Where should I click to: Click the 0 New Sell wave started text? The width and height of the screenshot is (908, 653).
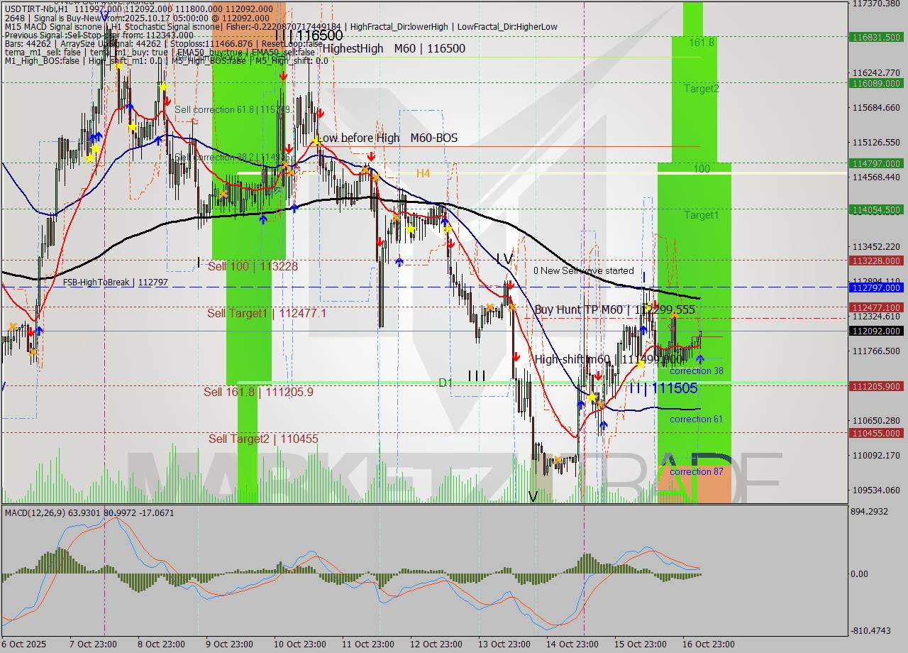coord(583,270)
